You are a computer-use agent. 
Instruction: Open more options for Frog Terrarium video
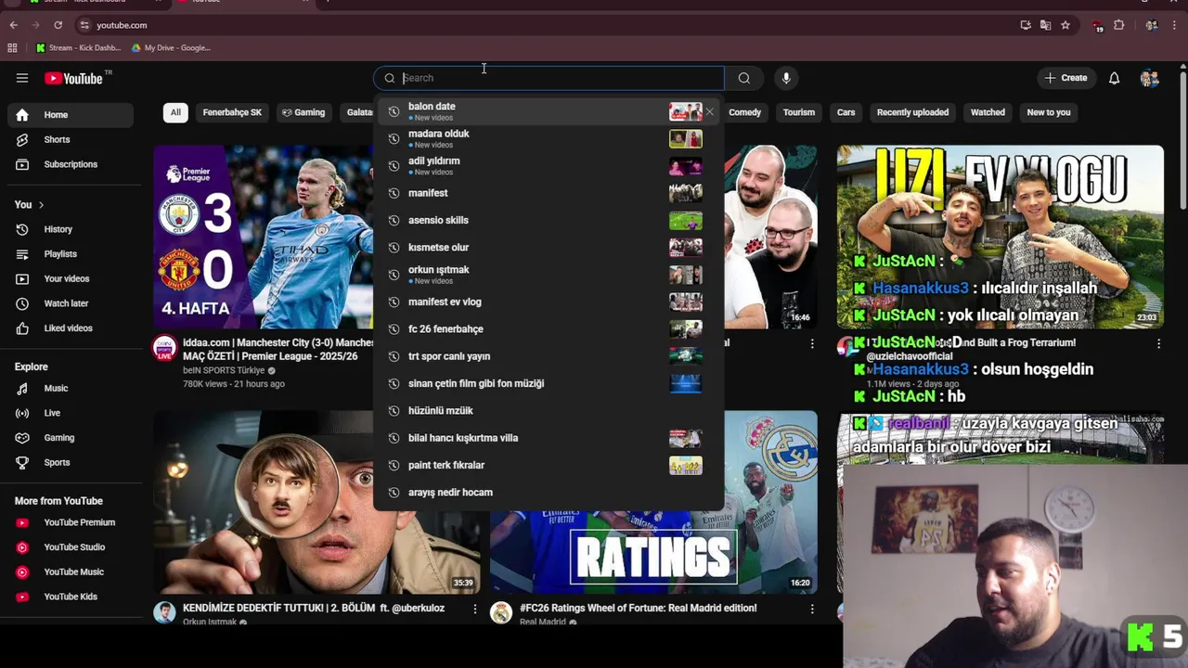pyautogui.click(x=1158, y=343)
